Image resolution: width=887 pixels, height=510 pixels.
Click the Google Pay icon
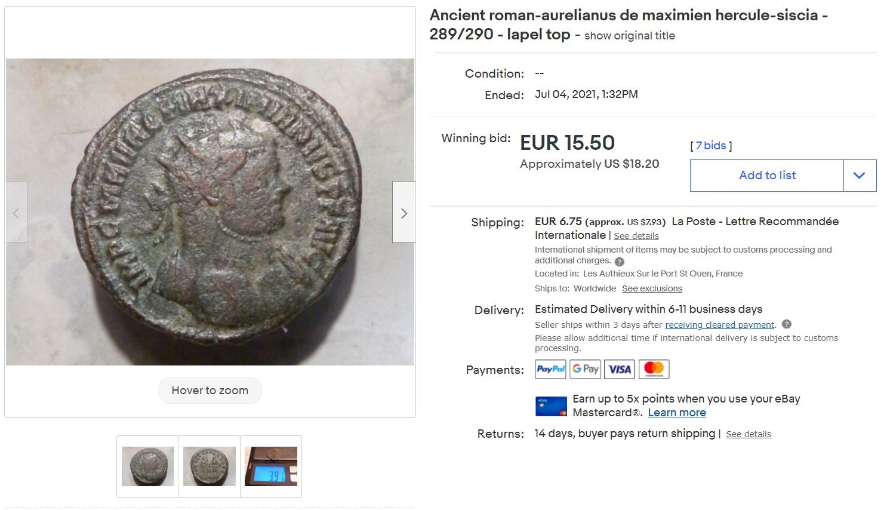coord(585,369)
